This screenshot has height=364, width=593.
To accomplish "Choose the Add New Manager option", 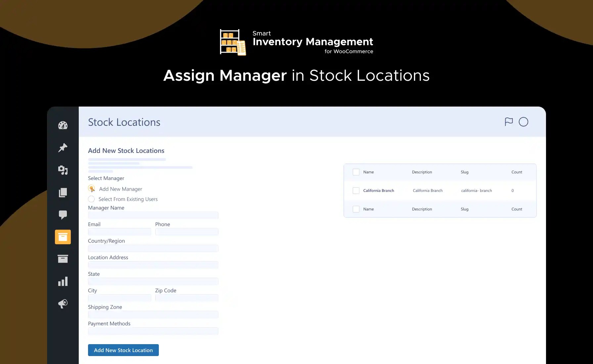I will (x=91, y=189).
